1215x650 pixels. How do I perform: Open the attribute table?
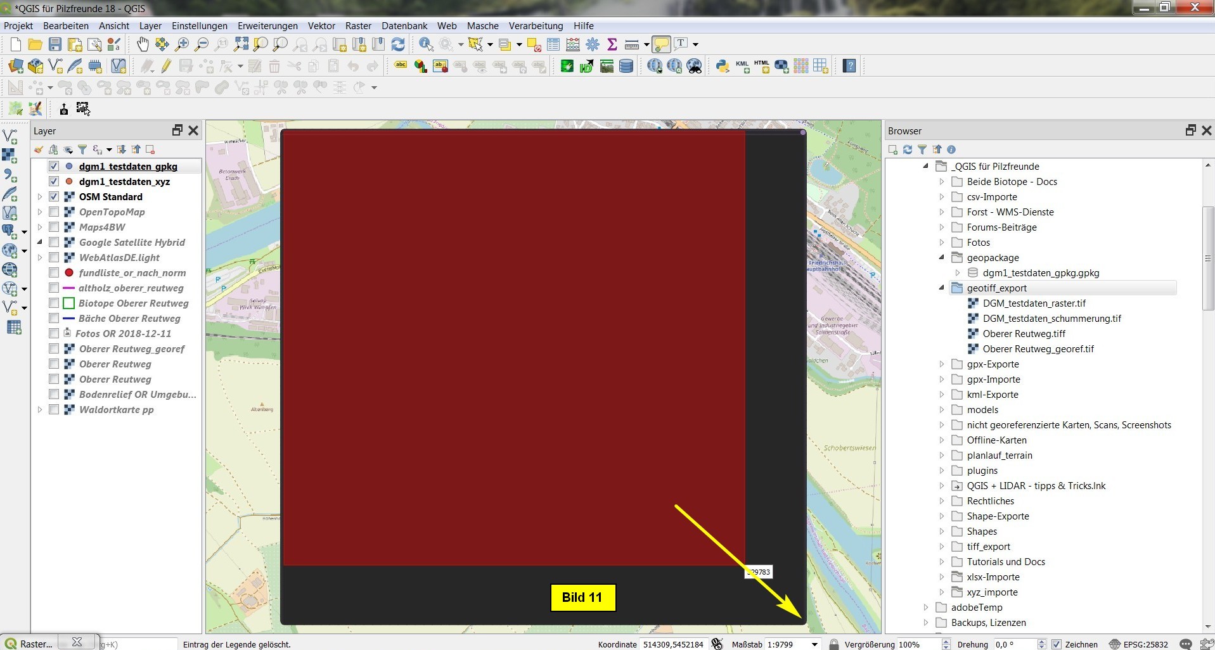coord(553,44)
